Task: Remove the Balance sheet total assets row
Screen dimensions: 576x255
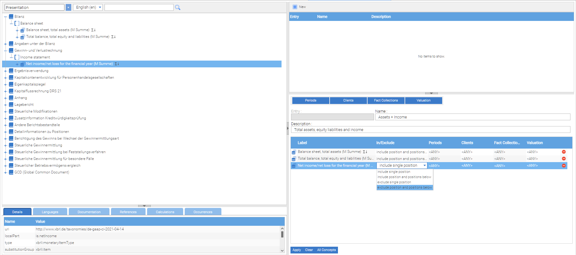Action: point(564,152)
